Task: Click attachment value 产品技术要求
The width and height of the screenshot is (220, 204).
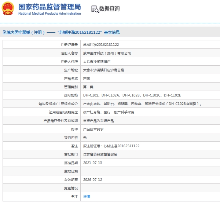Action: coord(93,129)
